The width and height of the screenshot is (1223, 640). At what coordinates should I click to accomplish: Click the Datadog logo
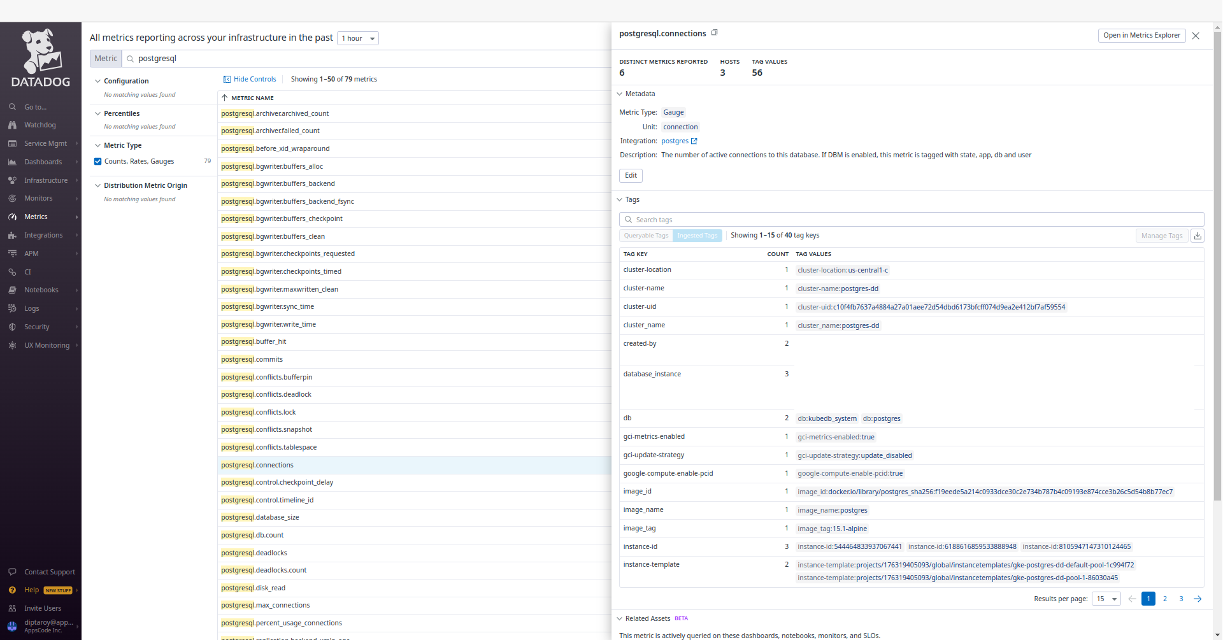coord(40,57)
